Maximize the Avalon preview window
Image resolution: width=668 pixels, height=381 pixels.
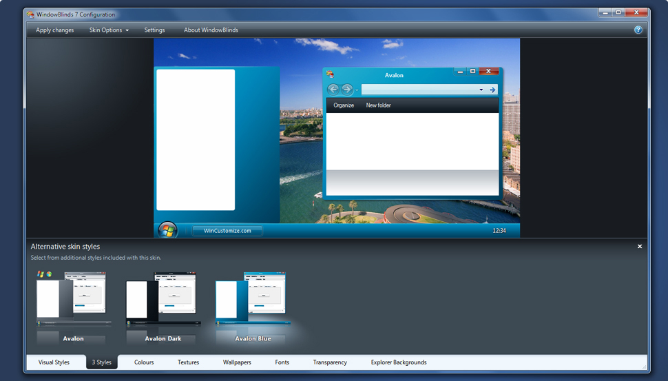coord(472,71)
